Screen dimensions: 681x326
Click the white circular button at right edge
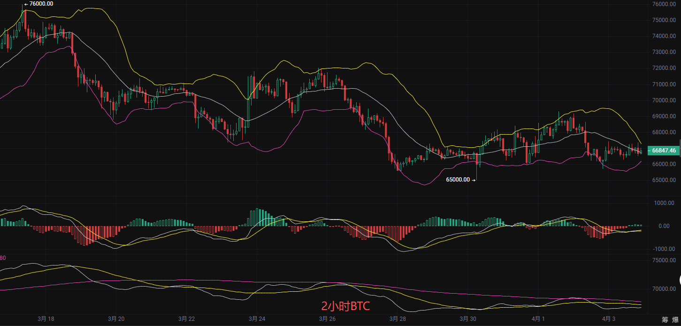point(679,280)
